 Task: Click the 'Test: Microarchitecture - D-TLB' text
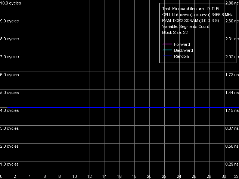coord(190,9)
